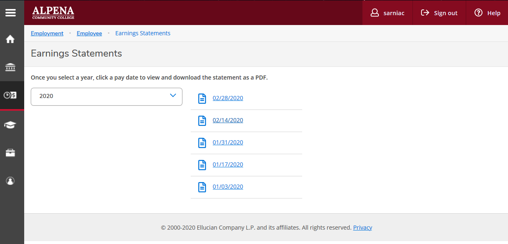Open the 01/31/2020 earnings statement

(x=228, y=142)
